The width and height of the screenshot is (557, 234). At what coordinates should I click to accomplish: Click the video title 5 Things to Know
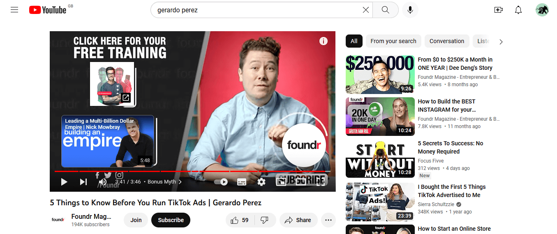point(156,202)
